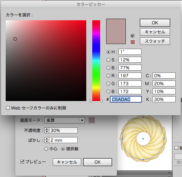This screenshot has width=182, height=177.
Task: Click the 不透明度 stepper arrows
Action: point(47,130)
